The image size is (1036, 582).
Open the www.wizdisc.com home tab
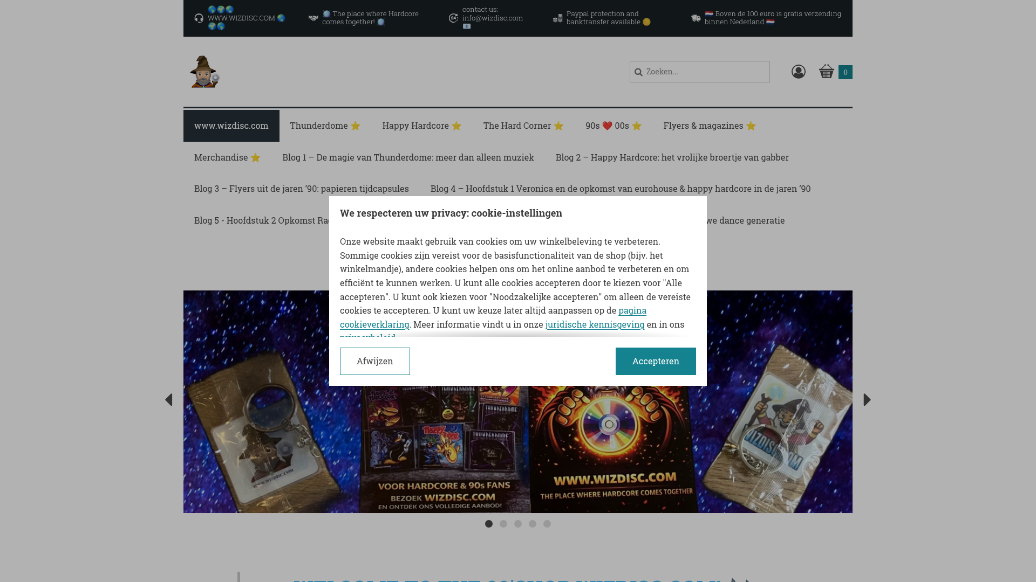click(x=231, y=126)
